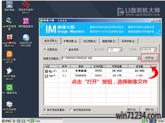The width and height of the screenshot is (165, 123).
Task: Click the 理顺磁盘盘符 desktop icon
Action: point(26,21)
